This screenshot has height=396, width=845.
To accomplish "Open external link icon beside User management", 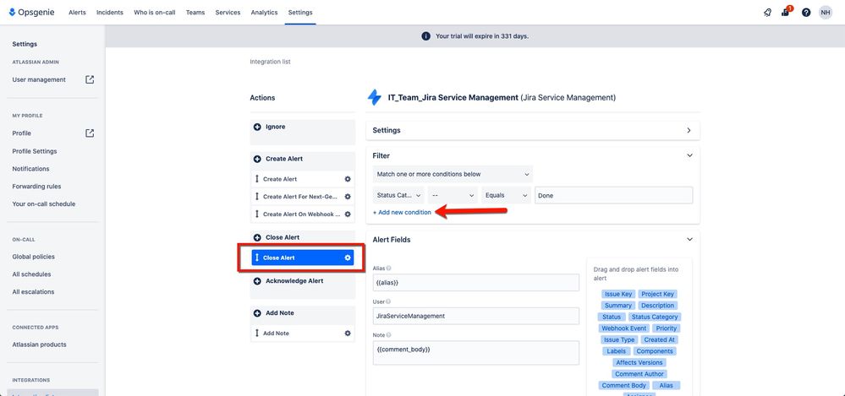I will (90, 79).
